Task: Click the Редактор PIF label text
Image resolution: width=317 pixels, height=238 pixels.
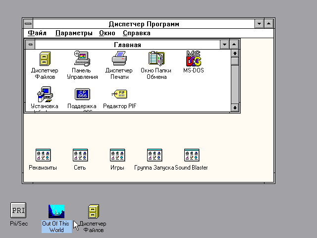Action: coord(119,106)
